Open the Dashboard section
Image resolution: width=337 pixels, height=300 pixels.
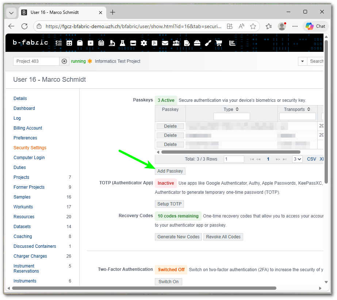24,108
